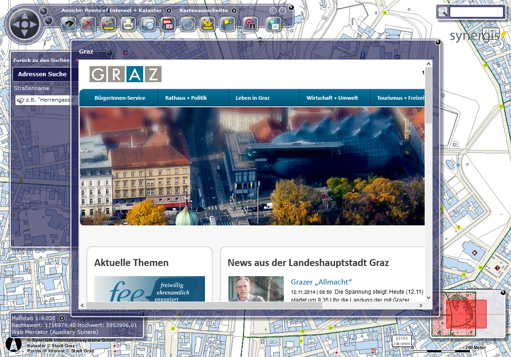The image size is (511, 357).
Task: Pan map right with navigation pad arrow
Action: tap(34, 24)
